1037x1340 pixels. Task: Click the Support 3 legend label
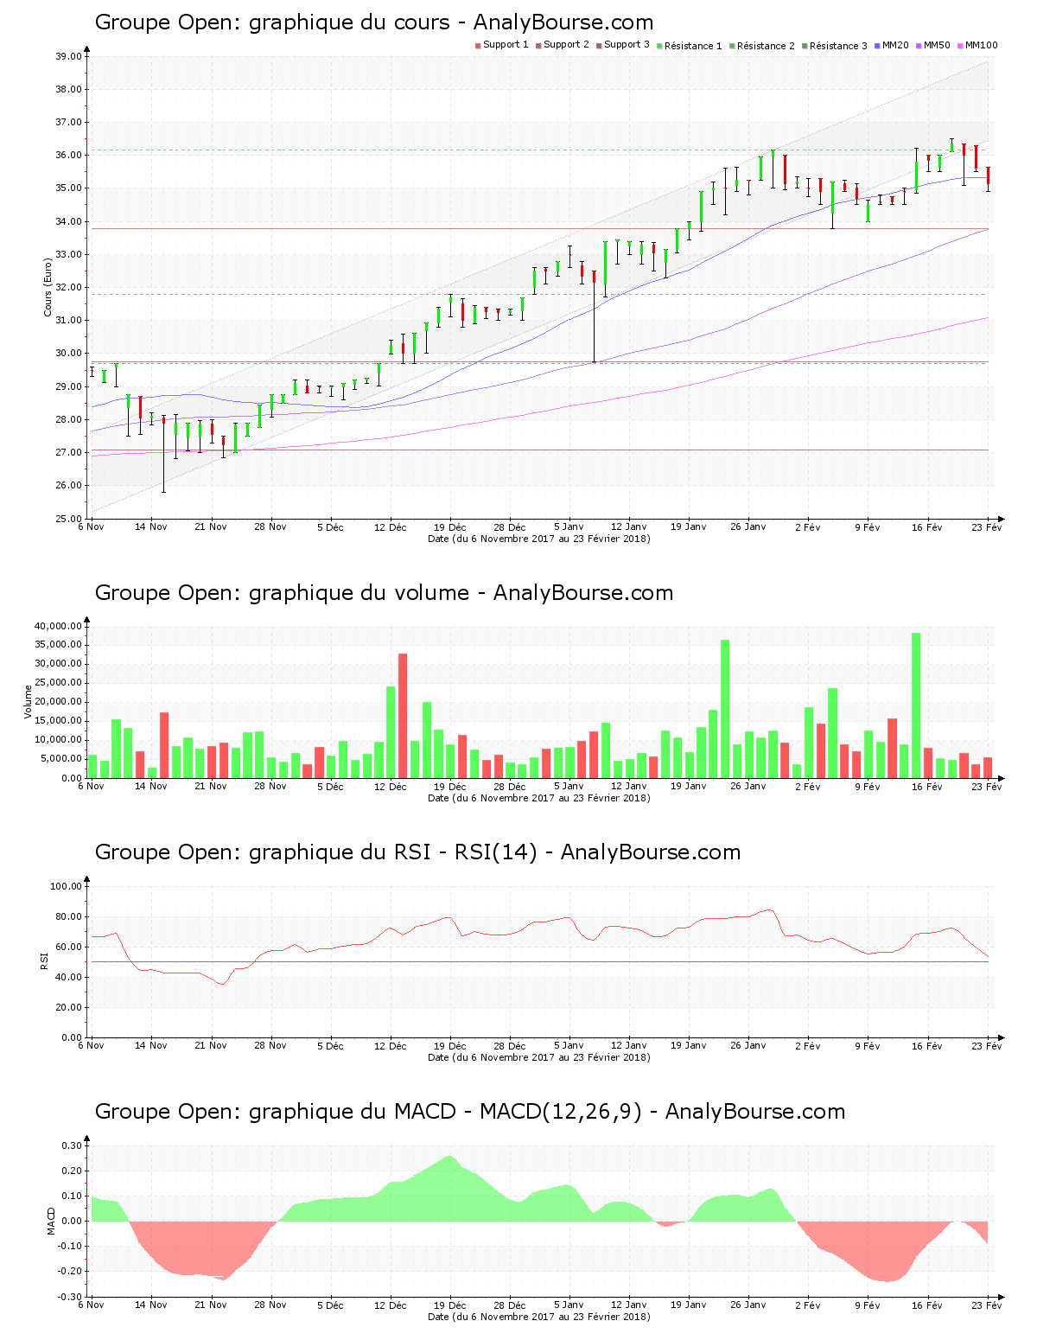coord(627,45)
